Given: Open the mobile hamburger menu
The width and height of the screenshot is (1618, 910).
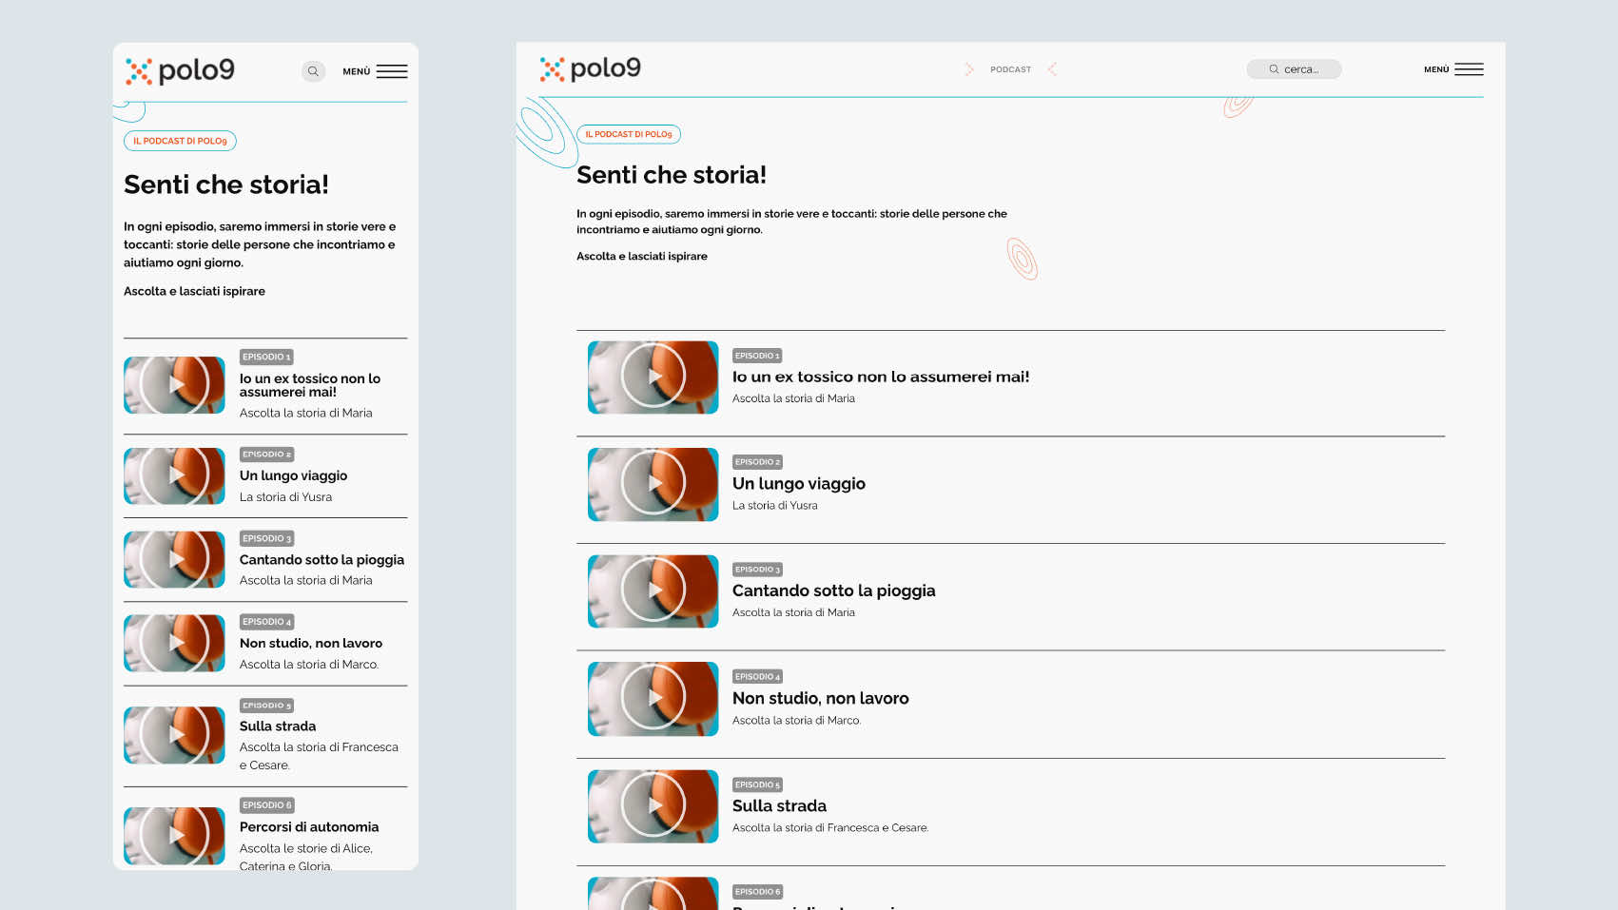Looking at the screenshot, I should coord(391,71).
